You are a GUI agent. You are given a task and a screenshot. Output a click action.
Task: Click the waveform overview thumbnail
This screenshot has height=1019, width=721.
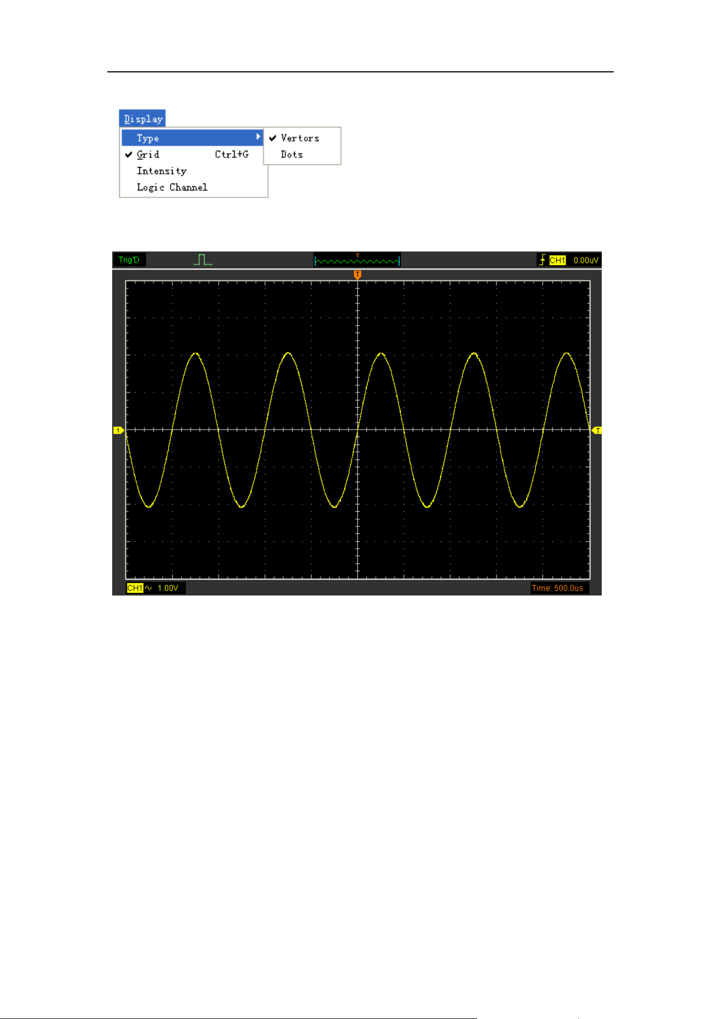click(x=357, y=260)
